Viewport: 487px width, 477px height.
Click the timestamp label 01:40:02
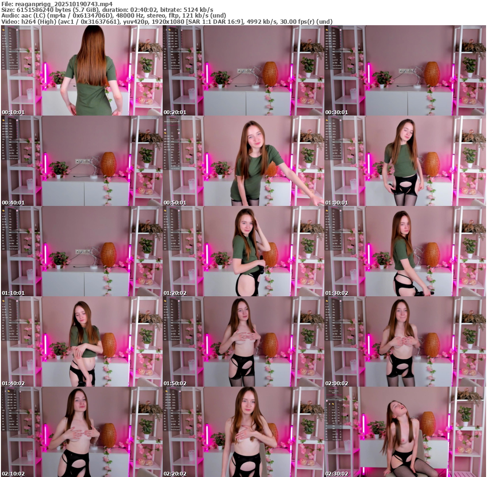pyautogui.click(x=13, y=383)
